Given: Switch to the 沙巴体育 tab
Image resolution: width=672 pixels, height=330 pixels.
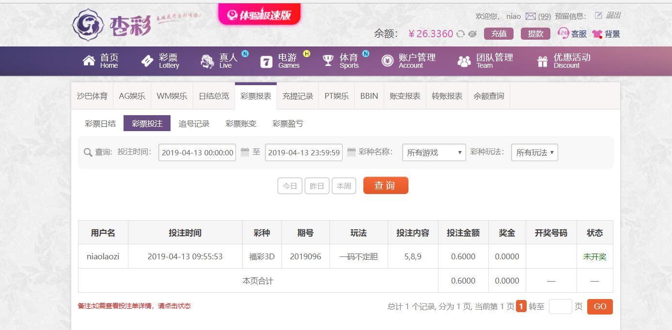Looking at the screenshot, I should (x=92, y=96).
